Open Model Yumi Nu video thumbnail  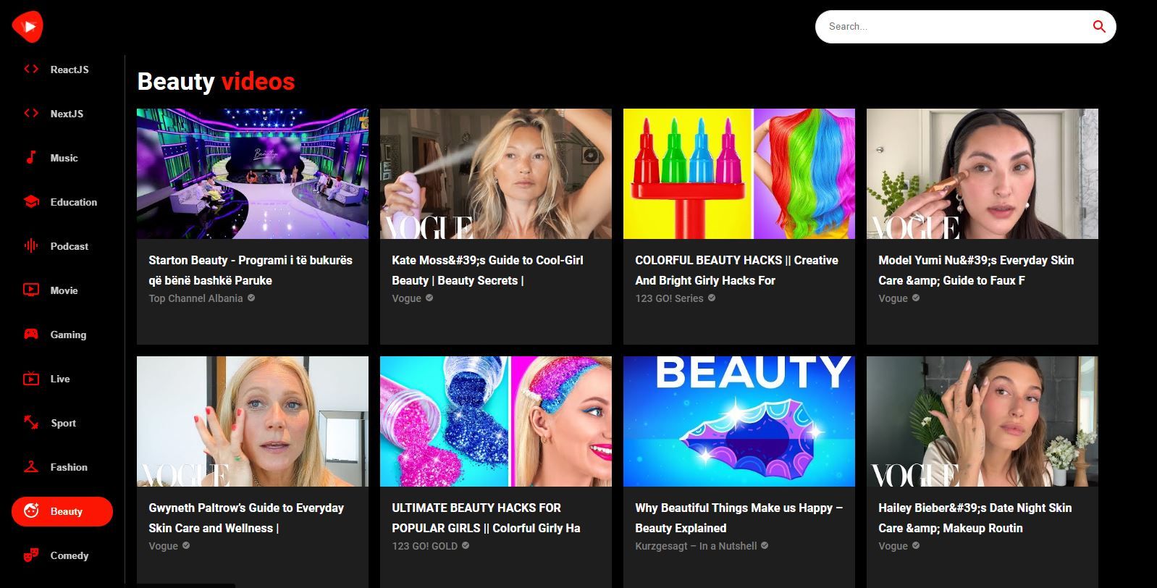[x=983, y=174]
